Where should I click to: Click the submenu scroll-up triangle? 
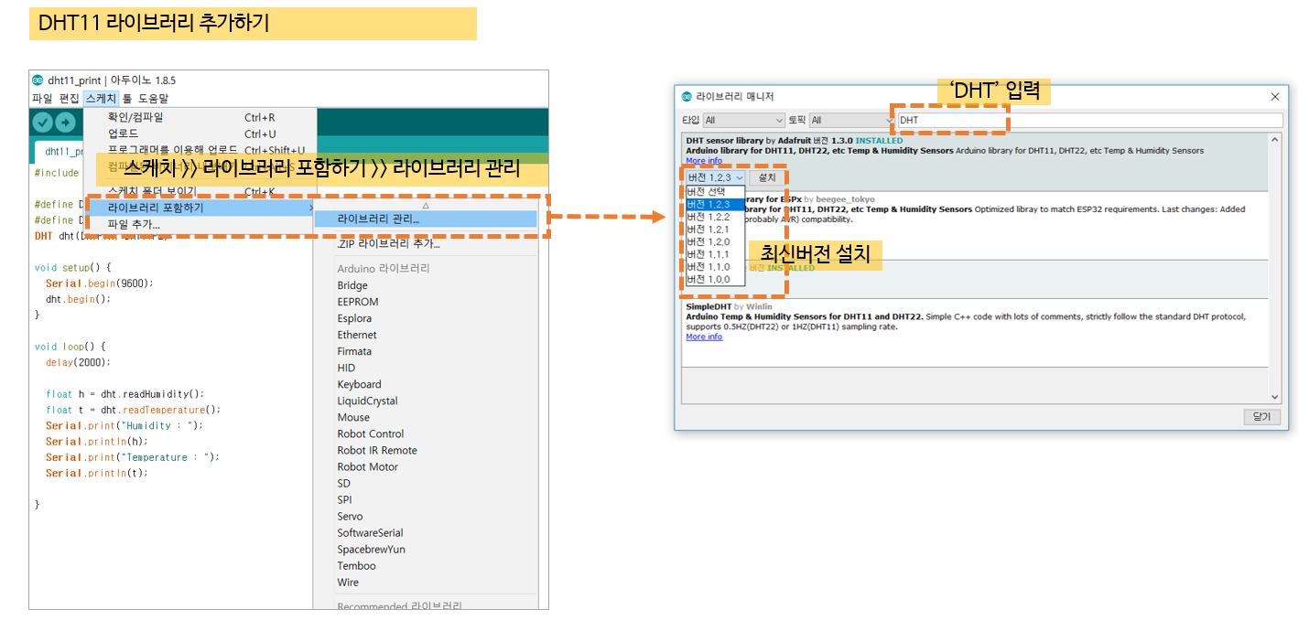point(426,206)
